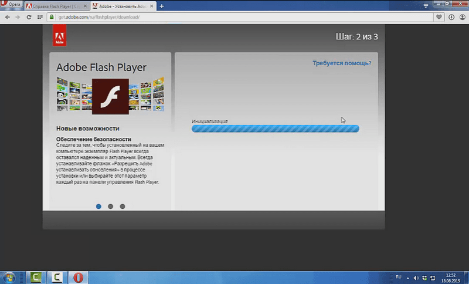Select the first blue carousel dot
Screen dimensions: 469x284
coord(98,206)
